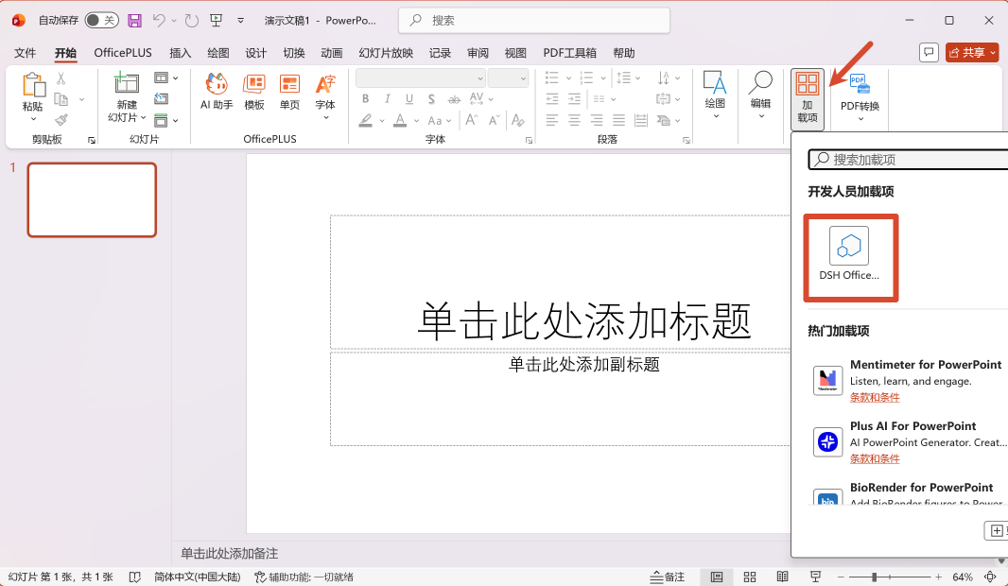Open the 模板 templates icon
This screenshot has width=1008, height=586.
coord(254,92)
